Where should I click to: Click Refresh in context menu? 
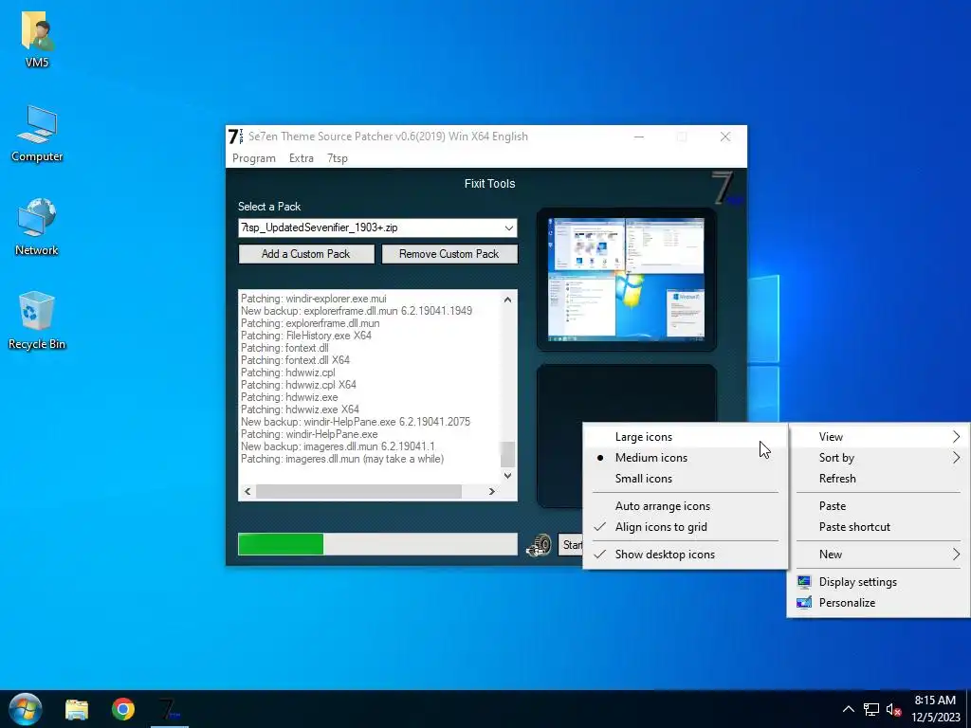(878, 479)
